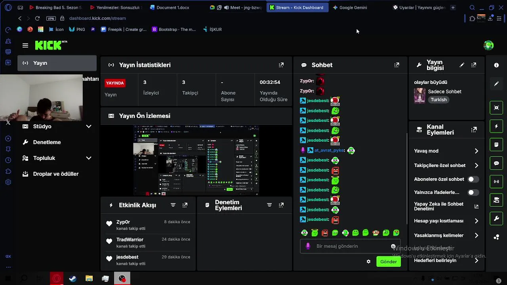Click the info icon in right sidebar

[496, 65]
